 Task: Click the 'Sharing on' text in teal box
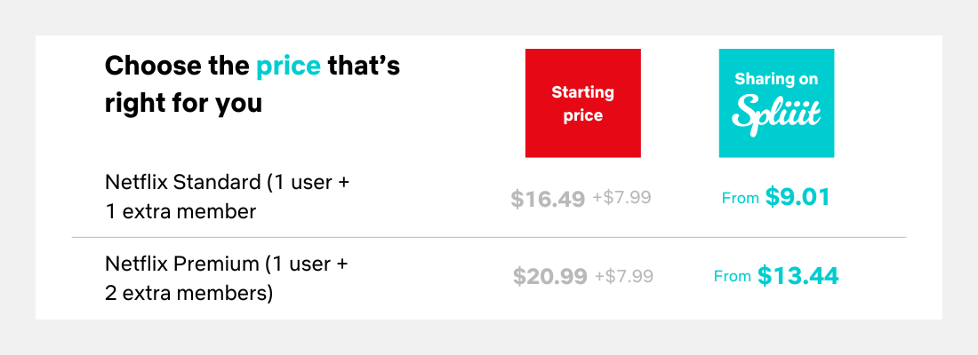tap(776, 79)
